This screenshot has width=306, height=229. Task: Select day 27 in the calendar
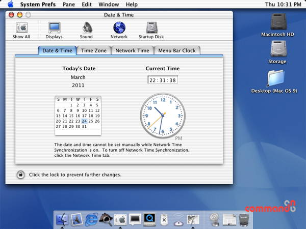pyautogui.click(x=58, y=127)
